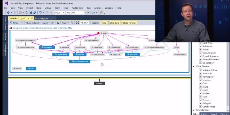
Task: Select the ExtractErrorInfo method node
Action: (98, 55)
